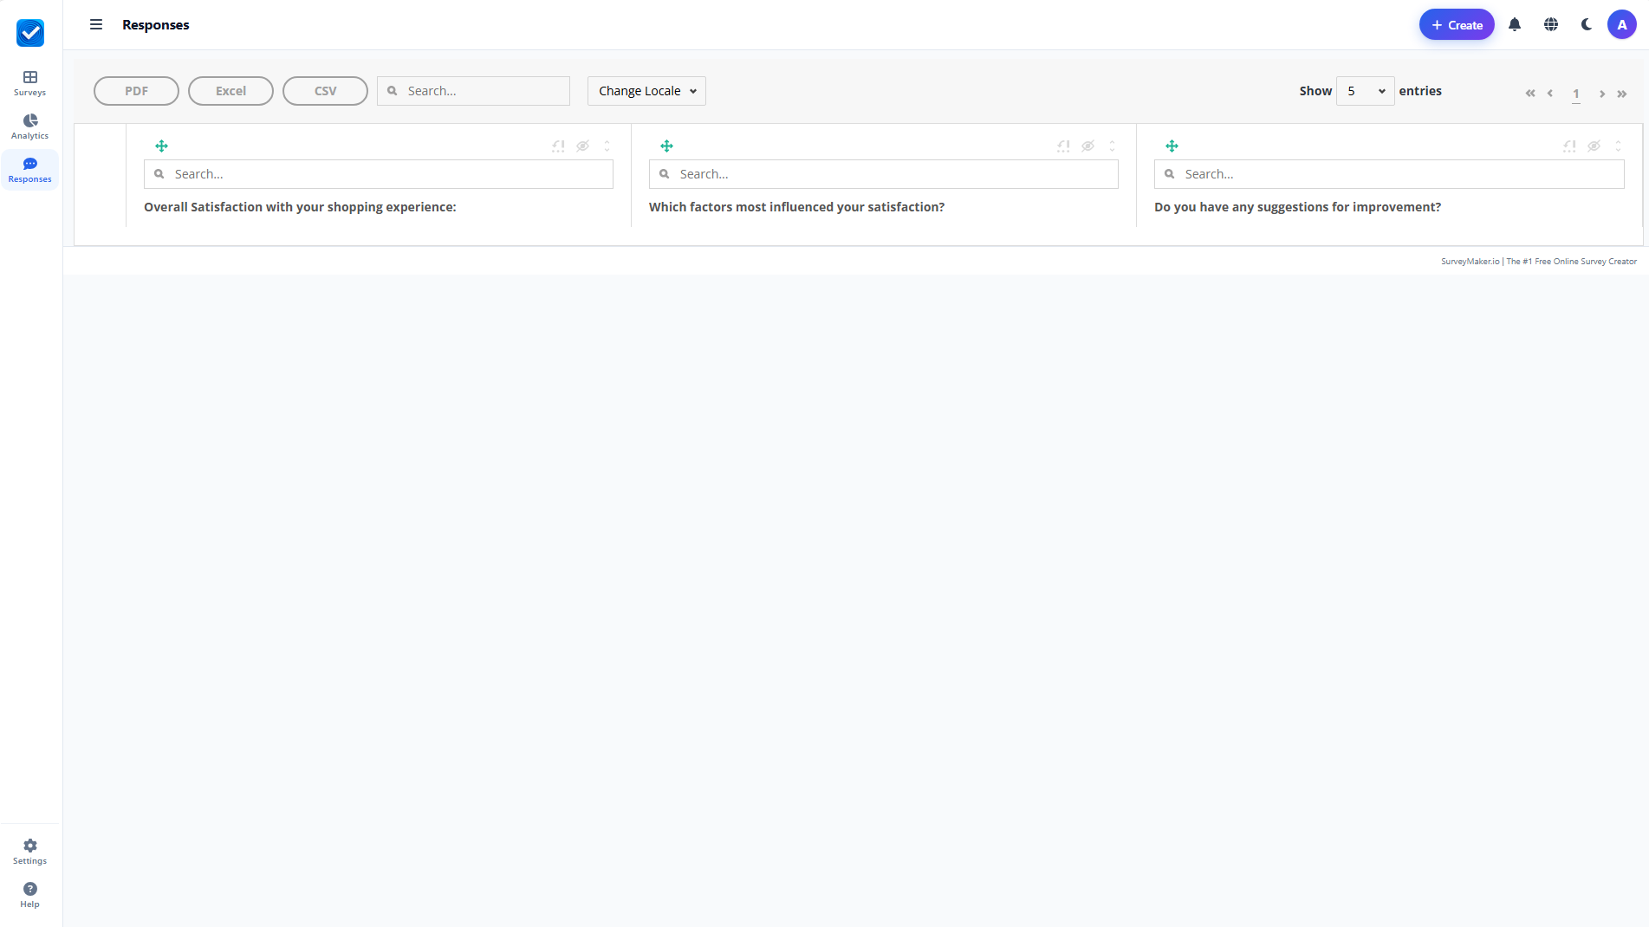Click missing-values icon in suggestions column
The width and height of the screenshot is (1649, 927).
[1569, 146]
